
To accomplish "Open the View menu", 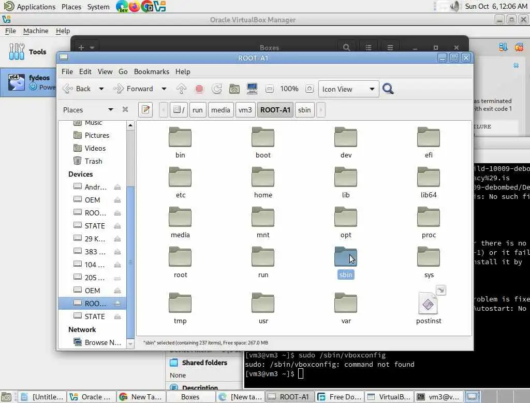I will click(105, 71).
